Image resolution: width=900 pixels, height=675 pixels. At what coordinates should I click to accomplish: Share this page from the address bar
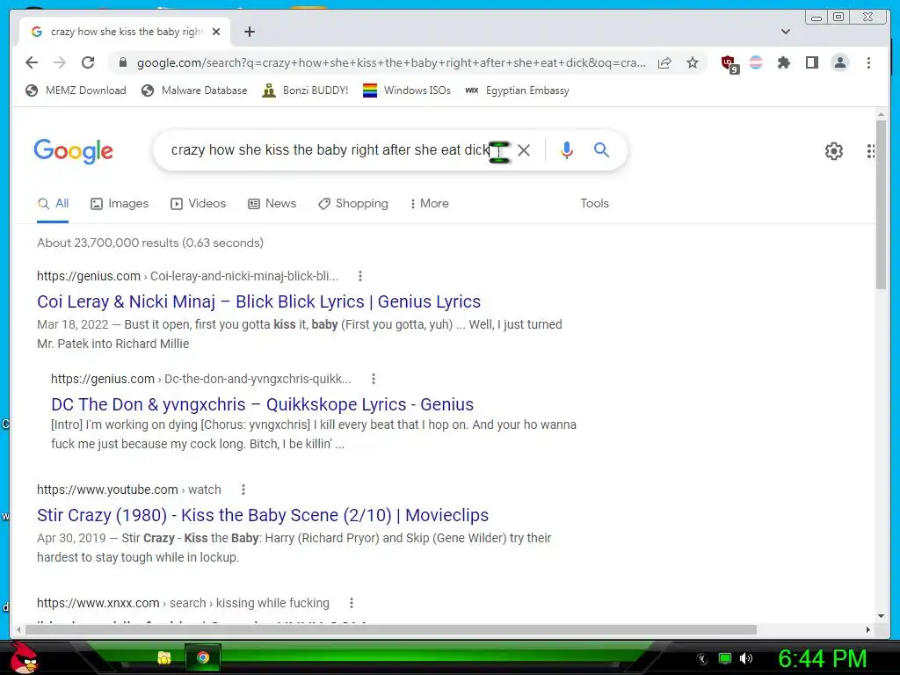coord(664,62)
